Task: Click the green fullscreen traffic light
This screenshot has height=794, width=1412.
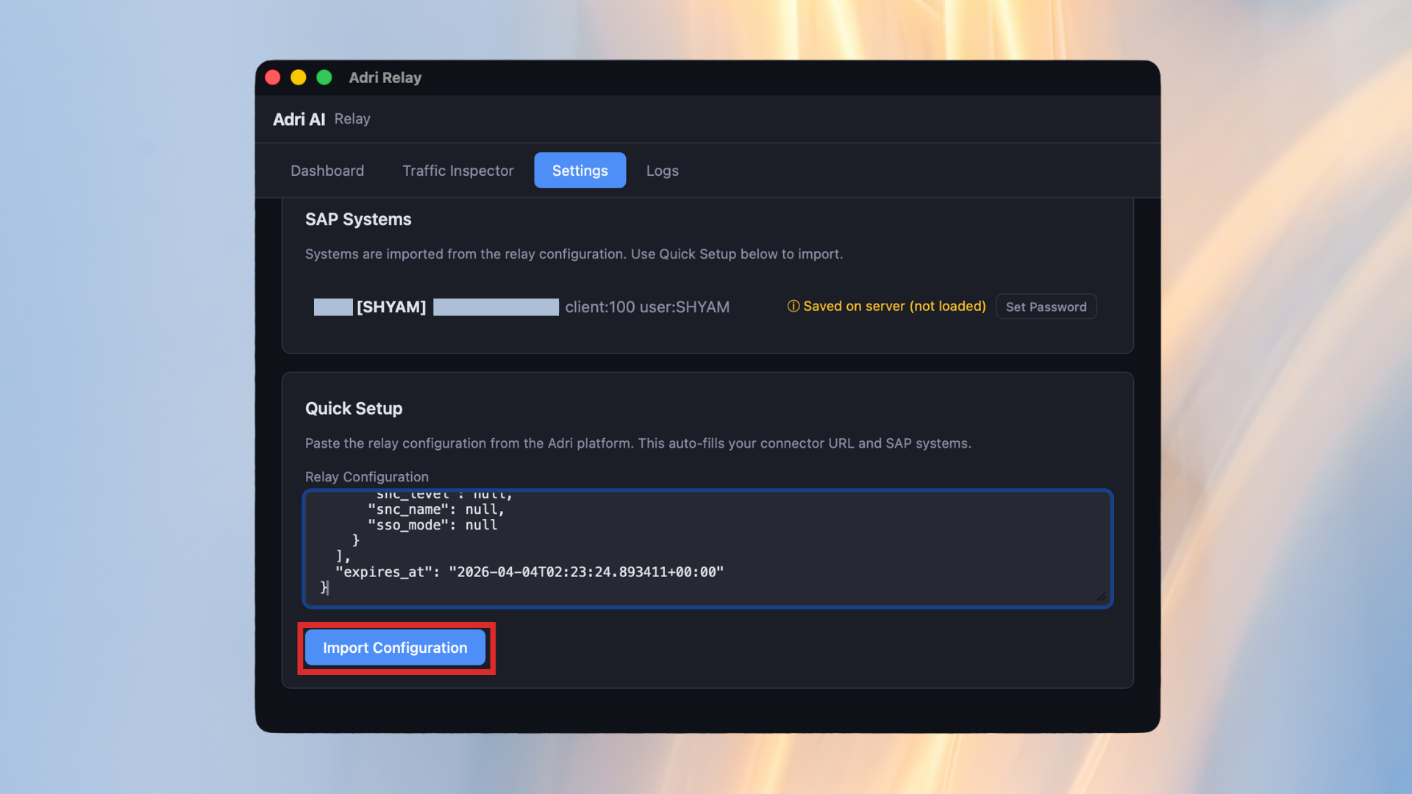Action: pyautogui.click(x=324, y=76)
